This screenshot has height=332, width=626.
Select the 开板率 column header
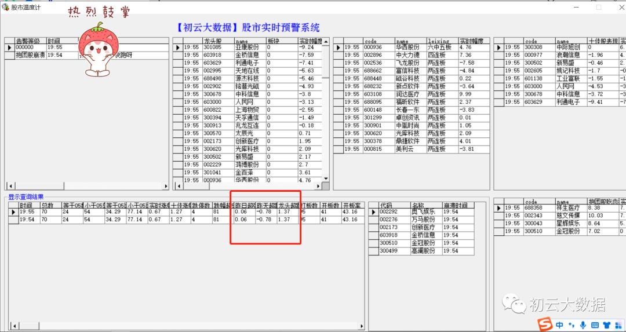point(353,205)
